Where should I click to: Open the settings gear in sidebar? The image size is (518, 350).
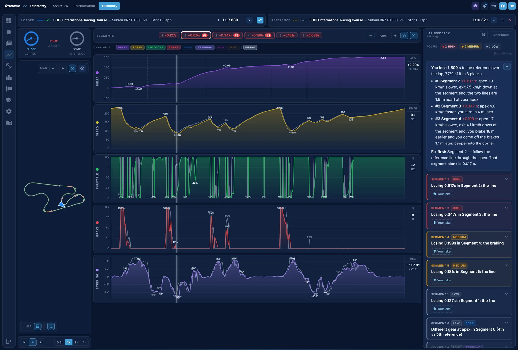coord(9,111)
